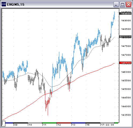Screen dimensions: 133x128
Task: Click the 13 date label on time axis
Action: (74, 125)
